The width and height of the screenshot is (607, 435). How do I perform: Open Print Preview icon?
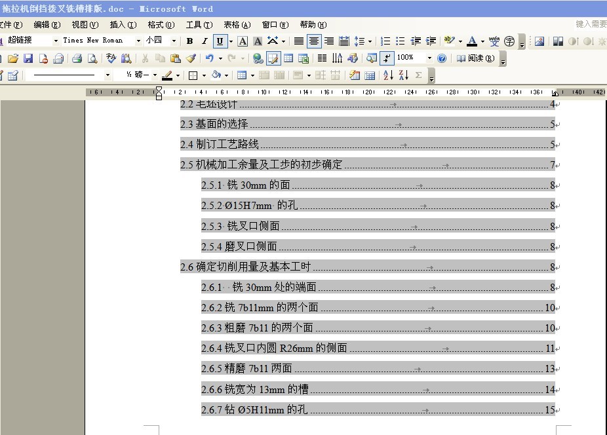tap(92, 58)
